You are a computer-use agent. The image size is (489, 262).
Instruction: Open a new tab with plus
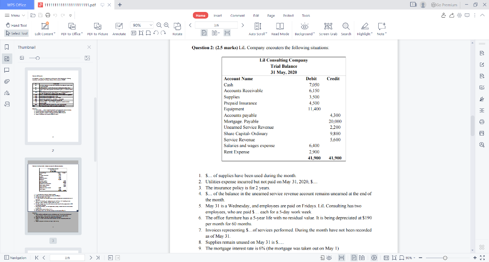(x=120, y=5)
